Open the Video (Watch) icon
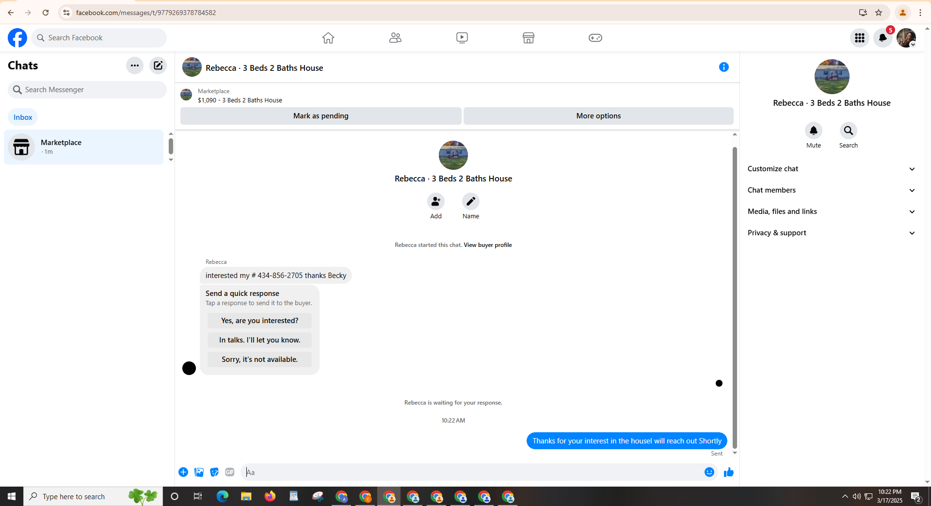 tap(462, 38)
